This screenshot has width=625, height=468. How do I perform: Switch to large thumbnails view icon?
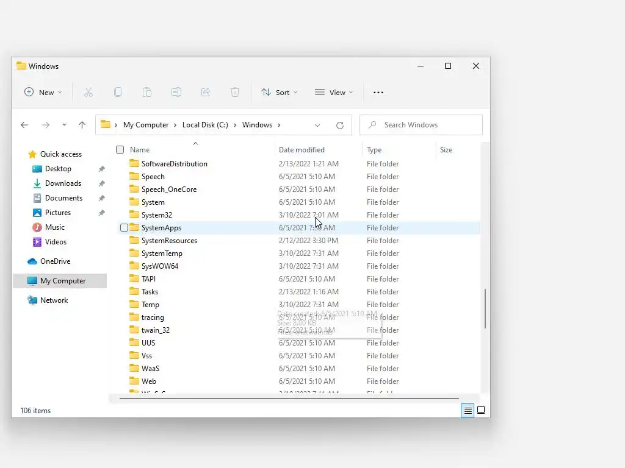click(481, 410)
